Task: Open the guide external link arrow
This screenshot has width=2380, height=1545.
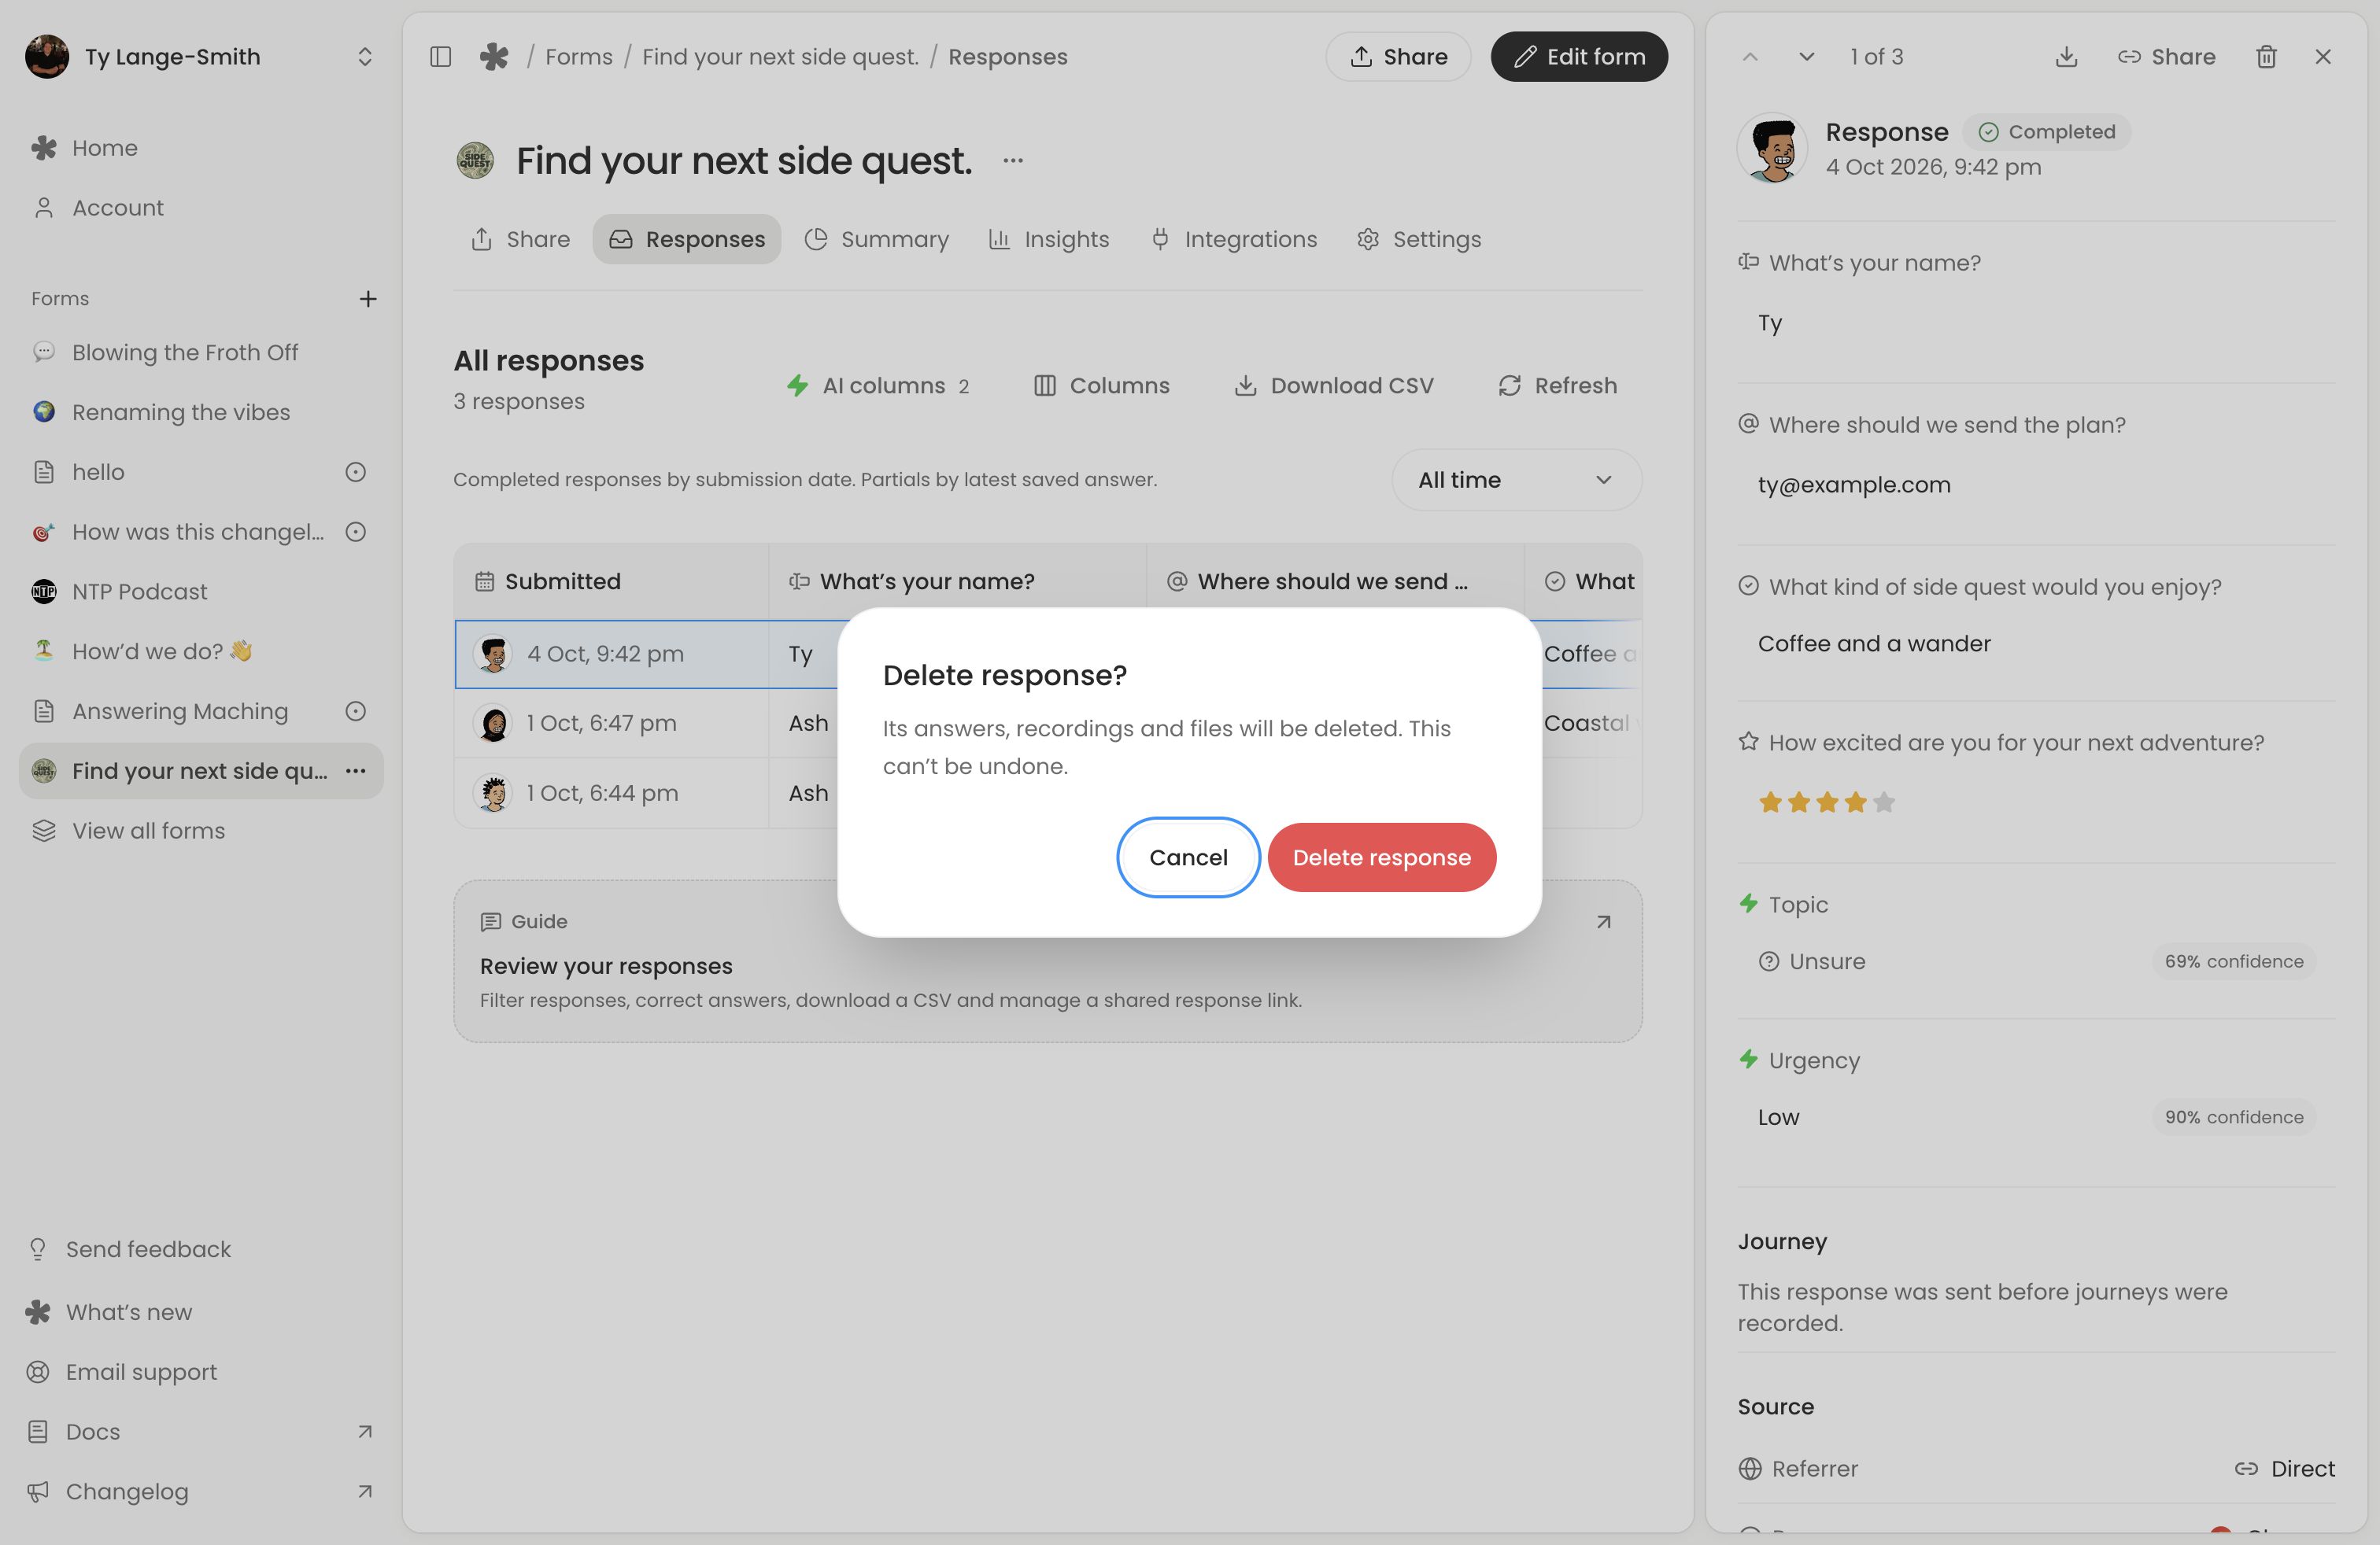Action: [1604, 921]
